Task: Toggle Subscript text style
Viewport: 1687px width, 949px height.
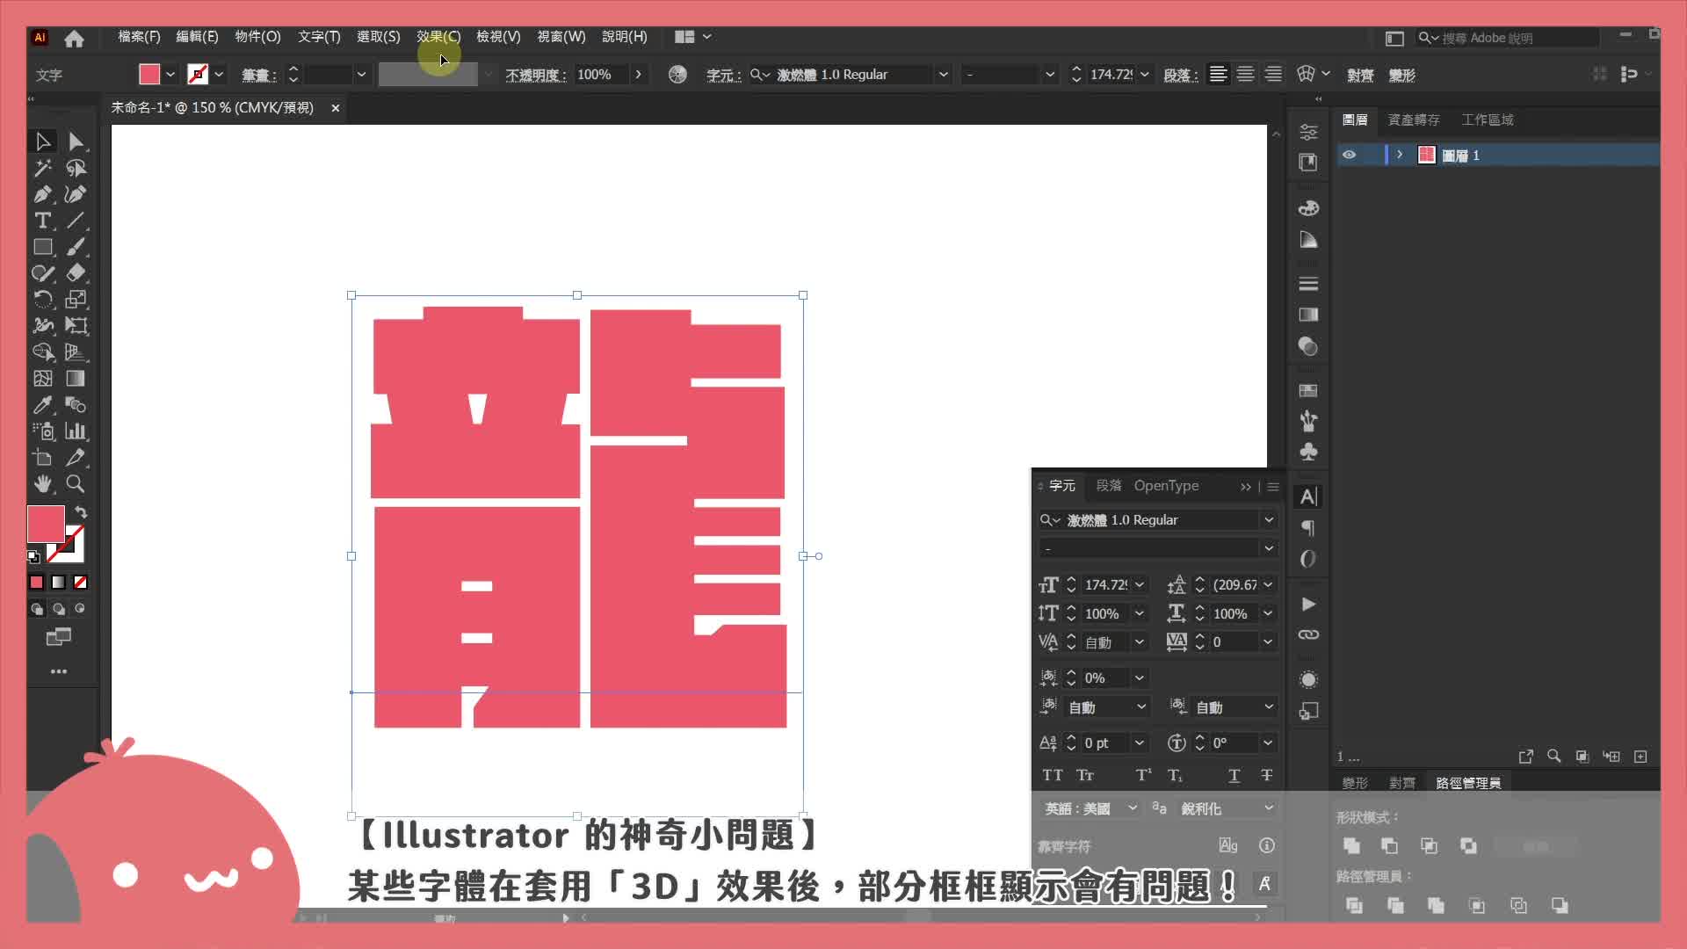Action: click(x=1175, y=775)
